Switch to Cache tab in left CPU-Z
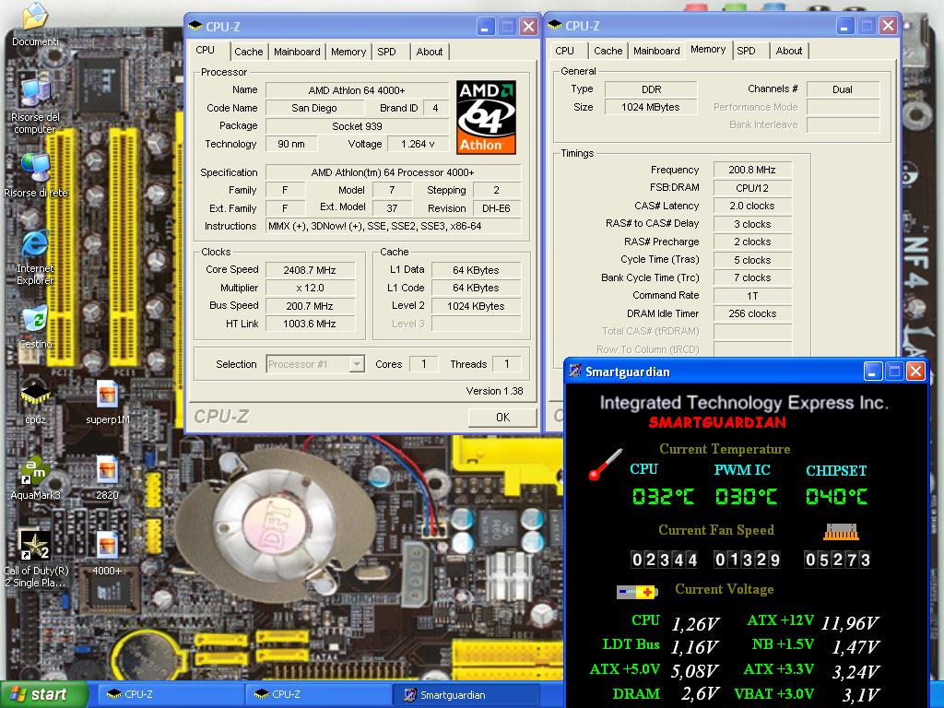The height and width of the screenshot is (708, 944). point(249,52)
